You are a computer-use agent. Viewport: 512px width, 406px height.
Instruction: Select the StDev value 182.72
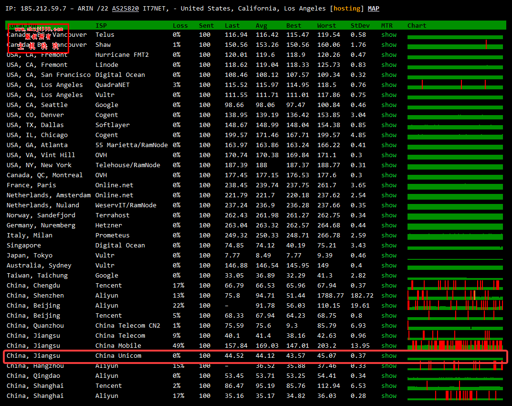click(362, 295)
